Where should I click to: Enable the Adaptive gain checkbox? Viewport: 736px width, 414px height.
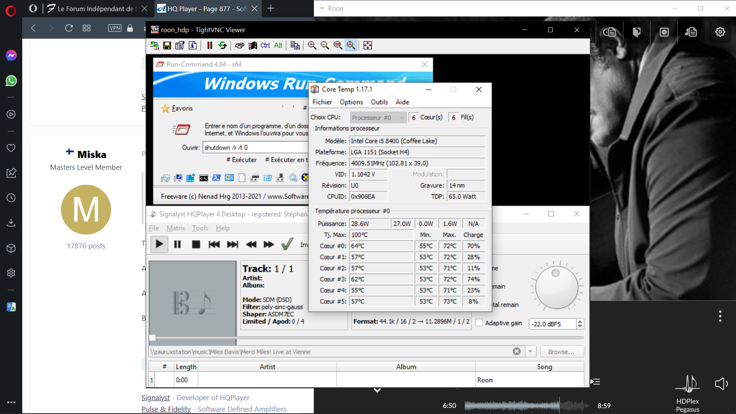[x=479, y=323]
